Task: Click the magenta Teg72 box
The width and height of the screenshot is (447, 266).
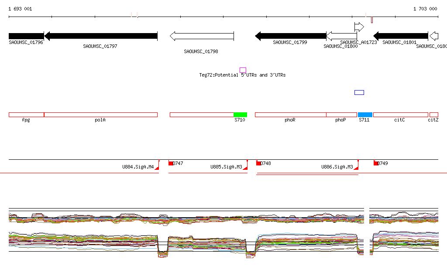Action: (x=243, y=70)
